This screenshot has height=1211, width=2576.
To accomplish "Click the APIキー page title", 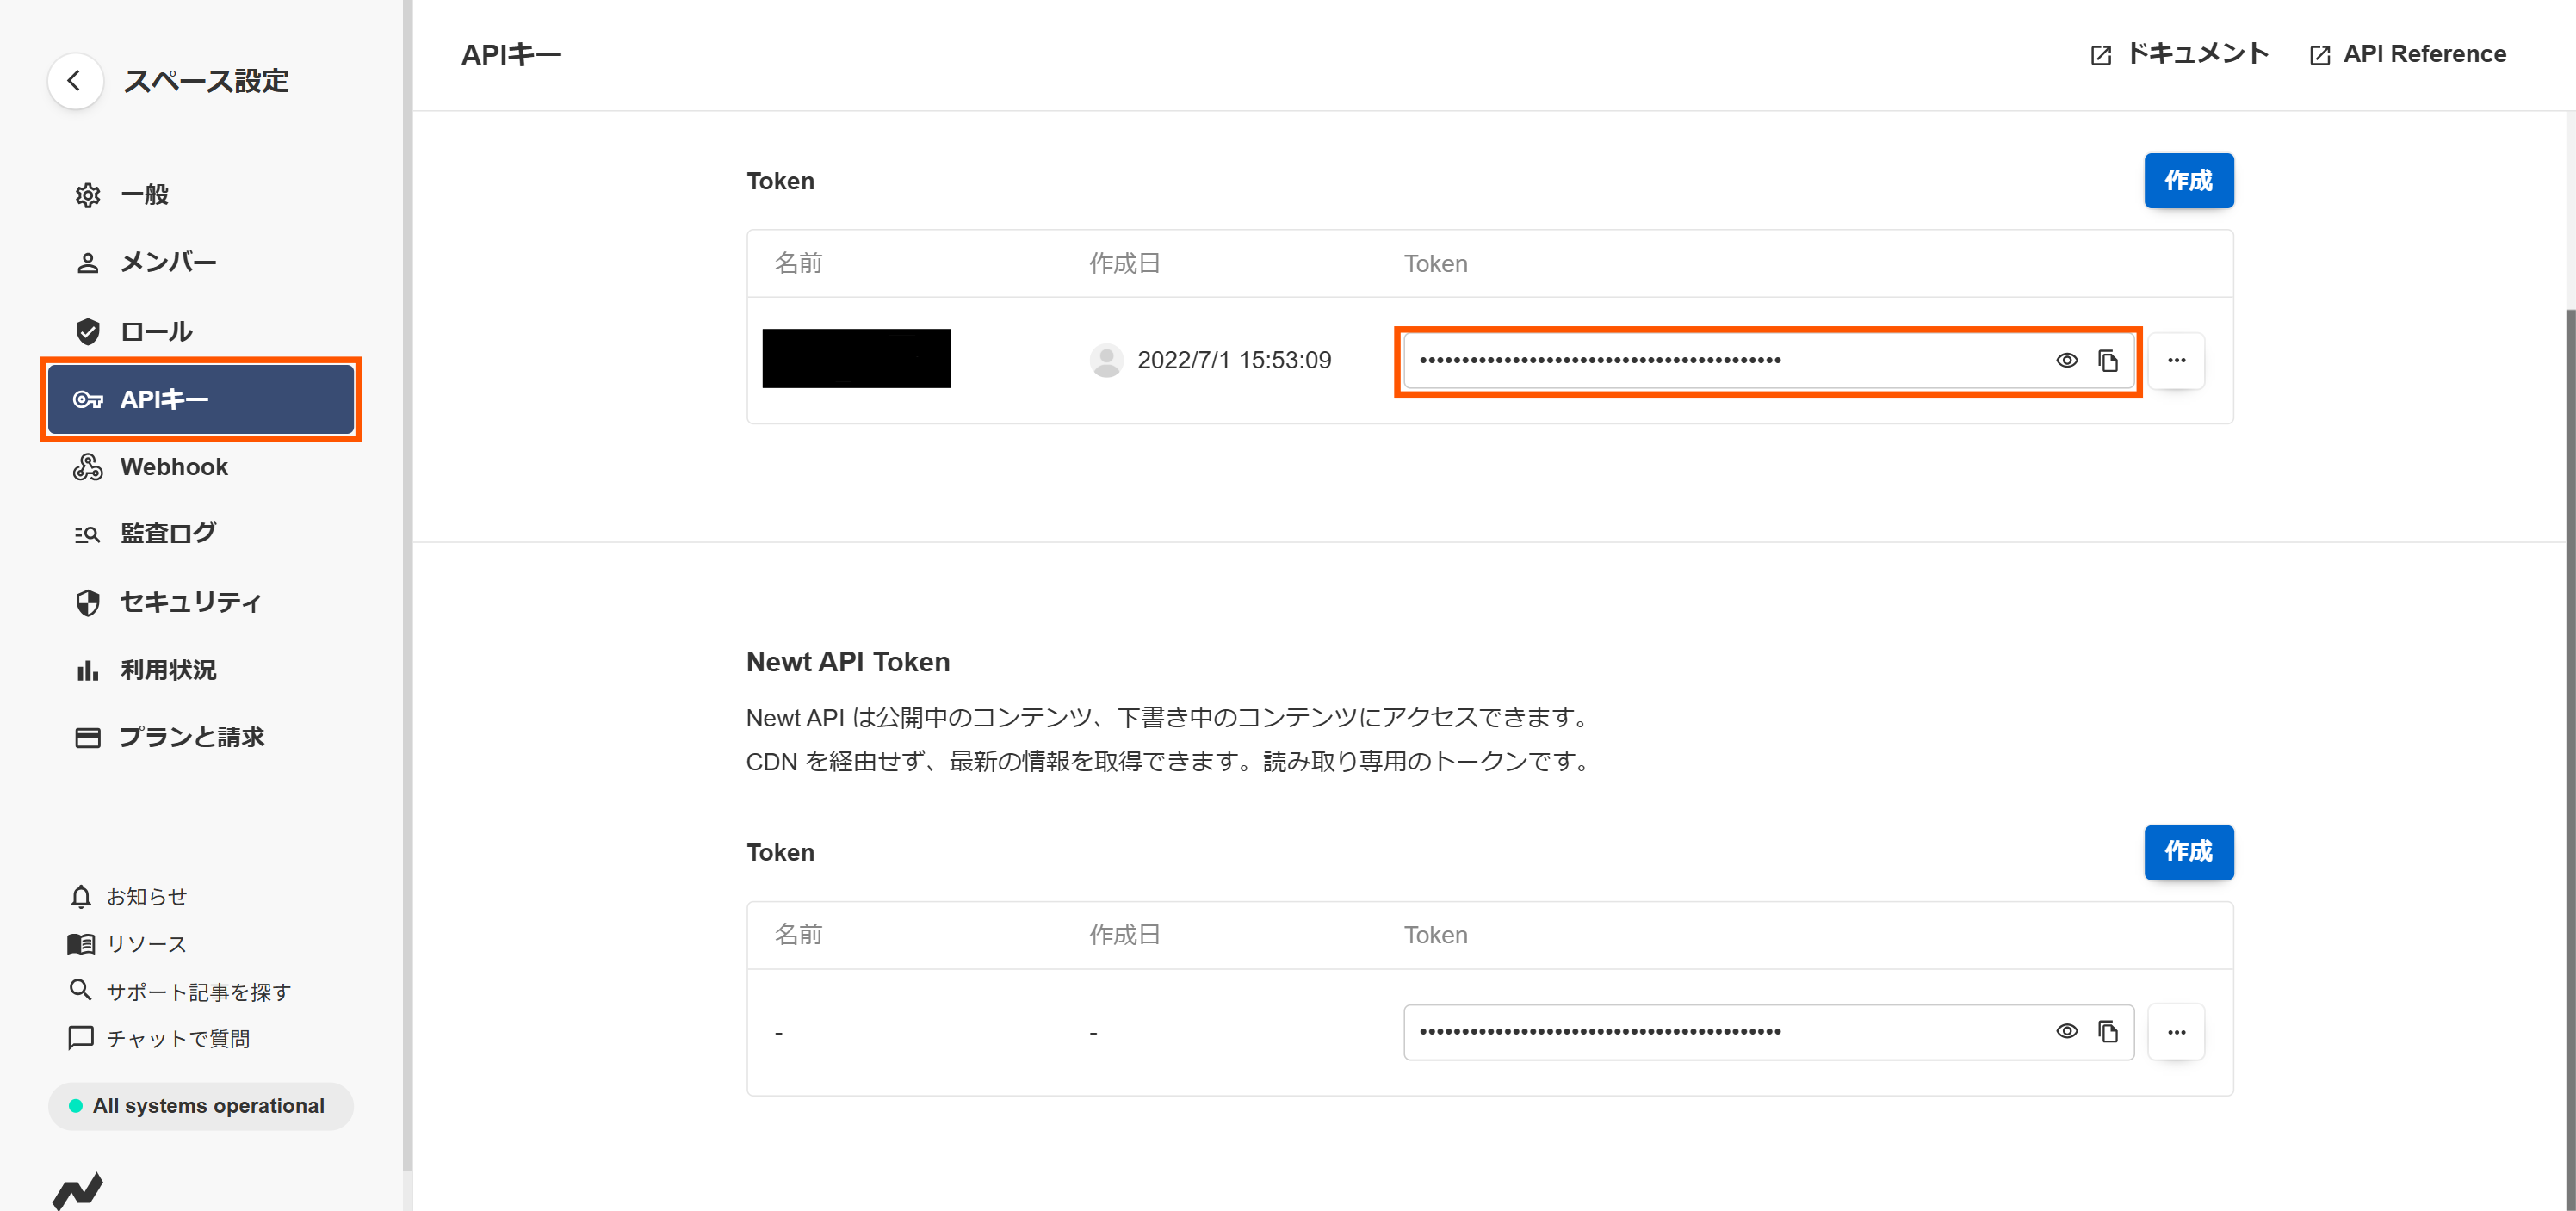I will (511, 55).
